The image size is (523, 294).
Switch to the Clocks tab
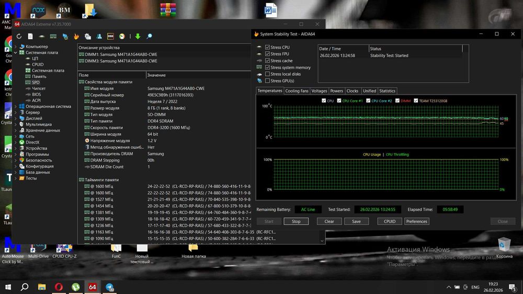352,91
